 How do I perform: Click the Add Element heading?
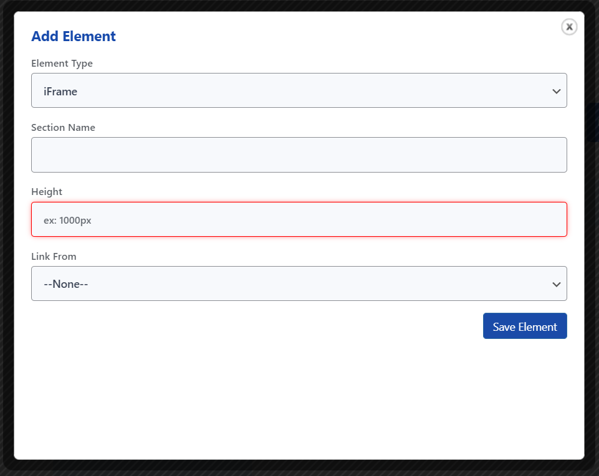point(74,36)
